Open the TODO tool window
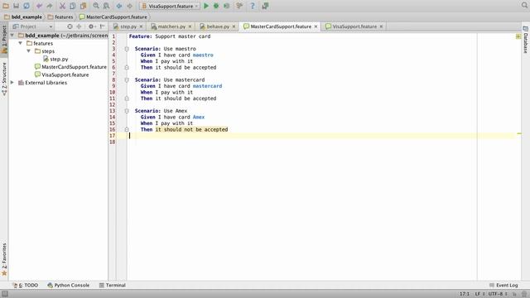 click(x=26, y=285)
